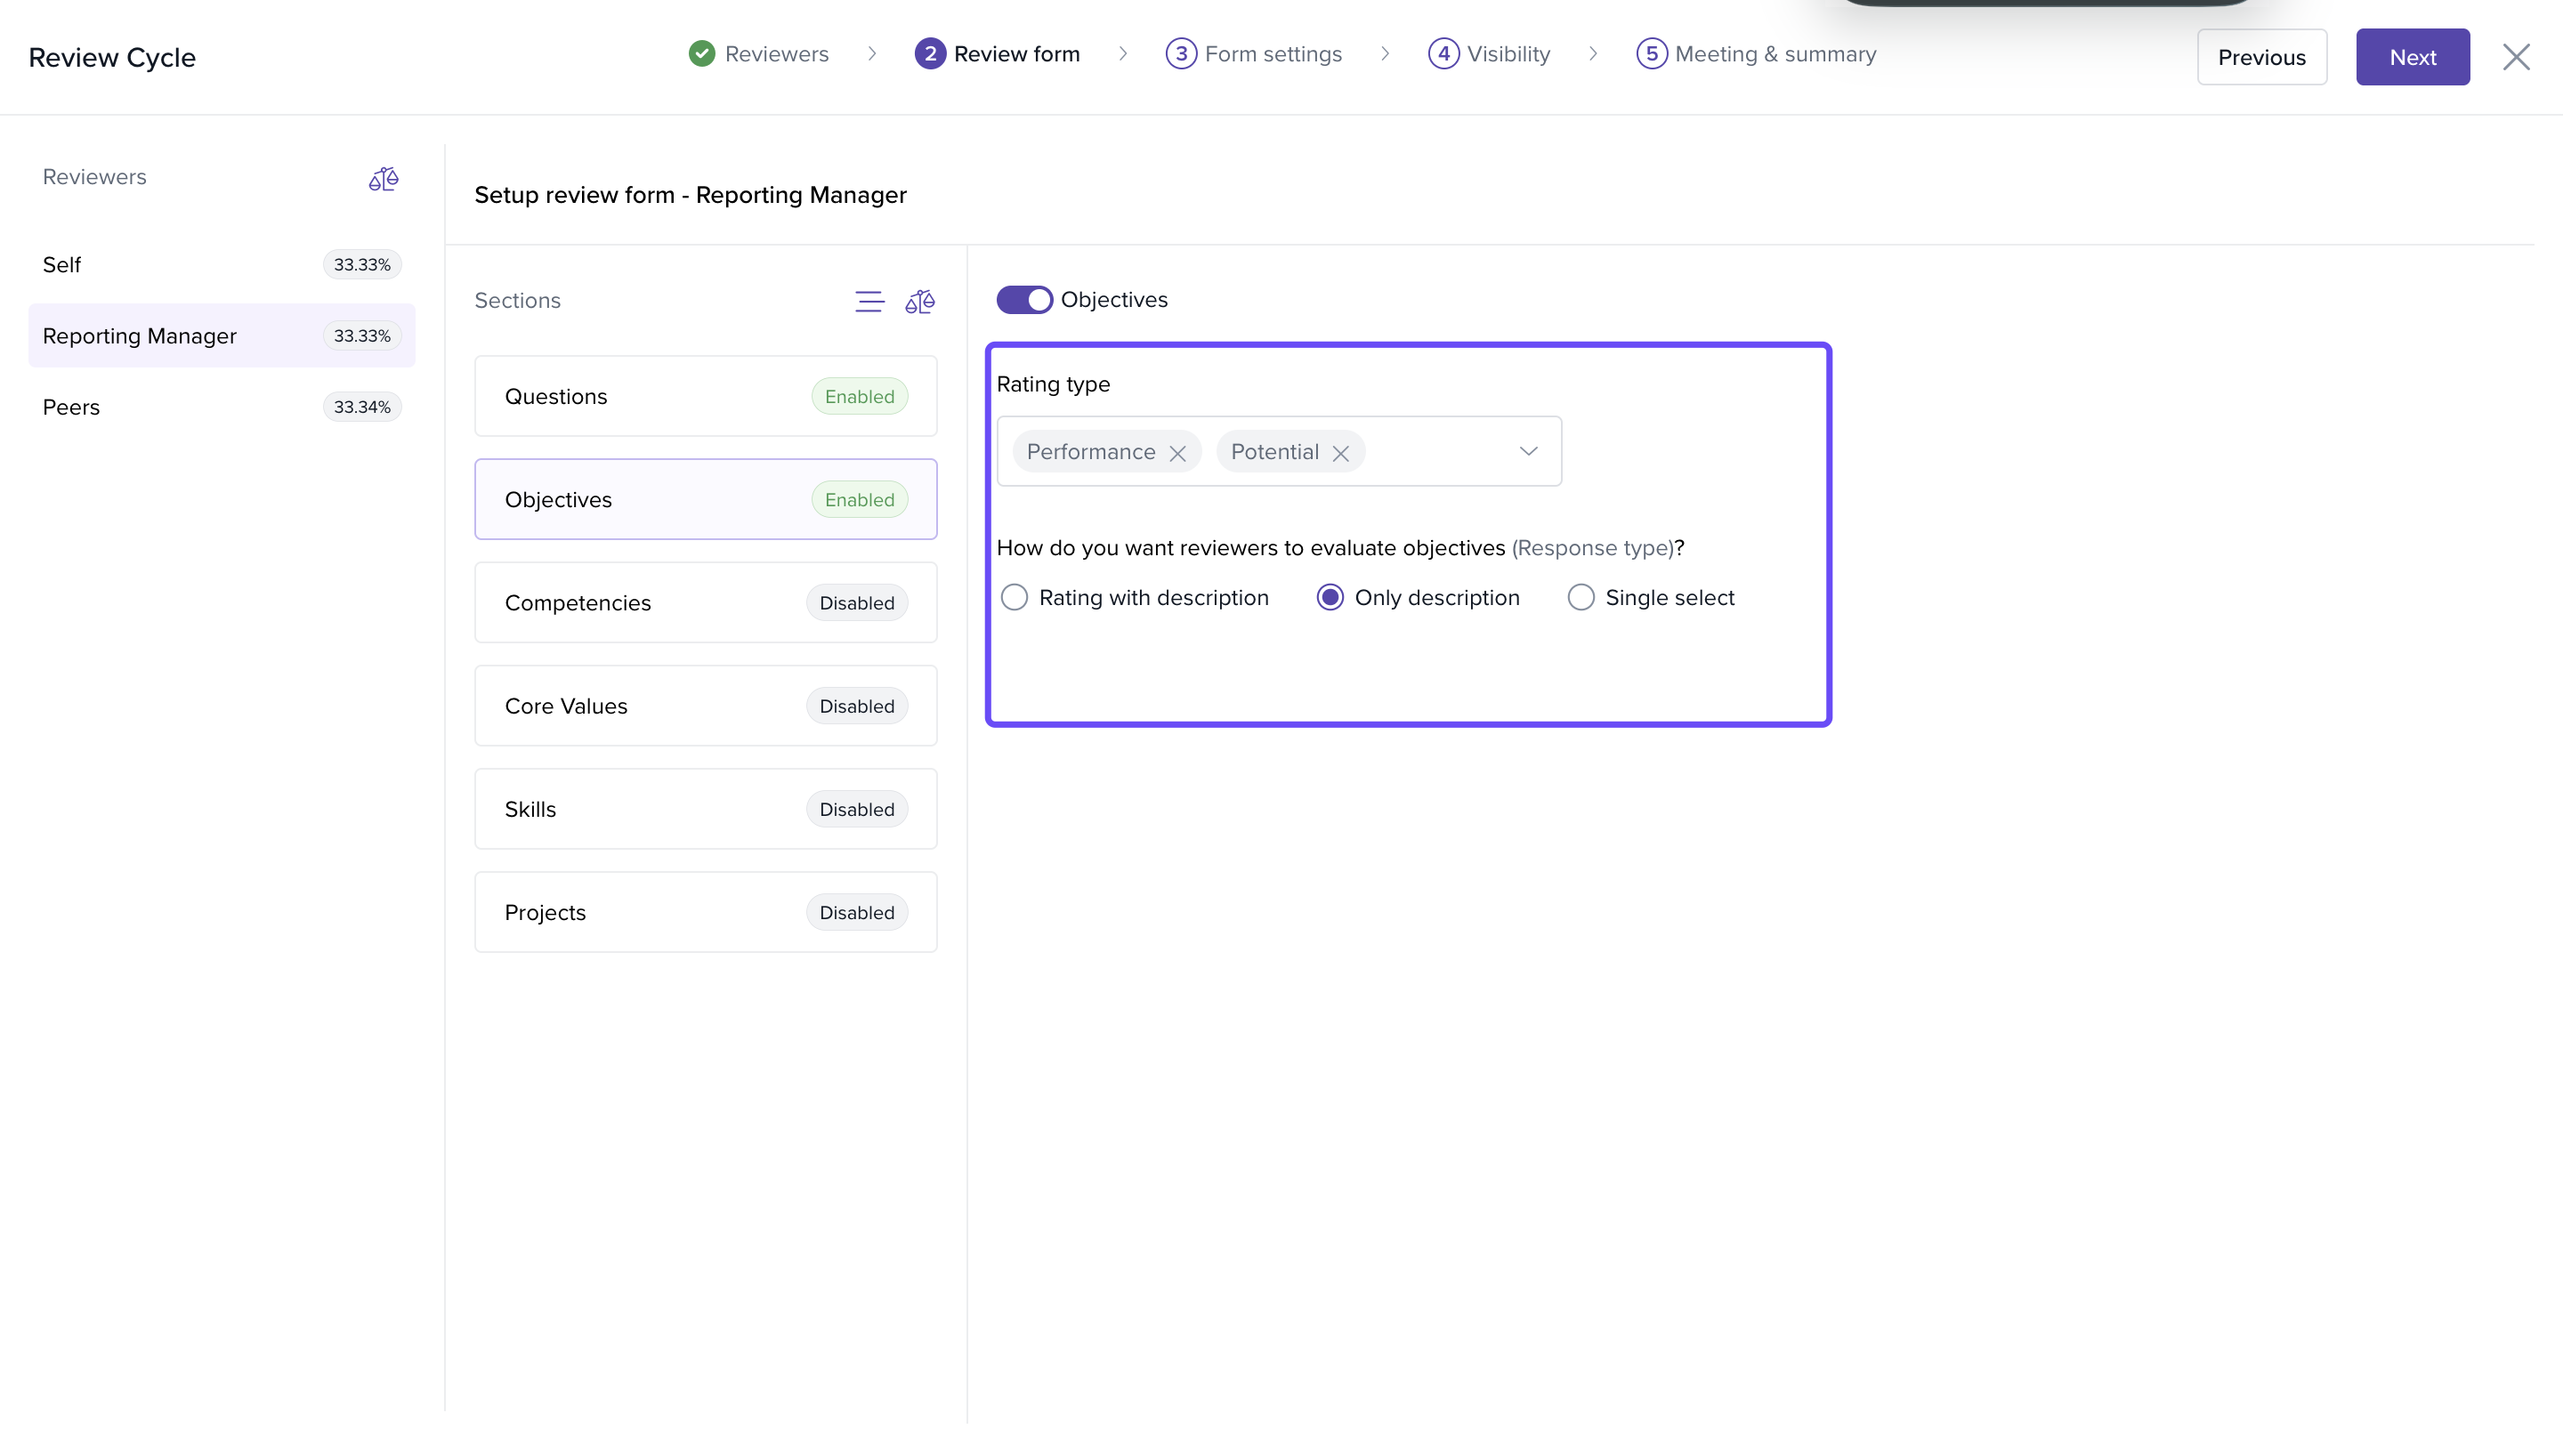This screenshot has height=1445, width=2563.
Task: Remove the Performance rating type tag
Action: [x=1177, y=454]
